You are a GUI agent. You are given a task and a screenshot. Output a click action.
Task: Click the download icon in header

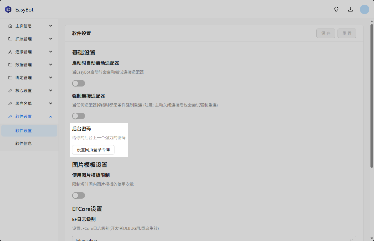350,9
